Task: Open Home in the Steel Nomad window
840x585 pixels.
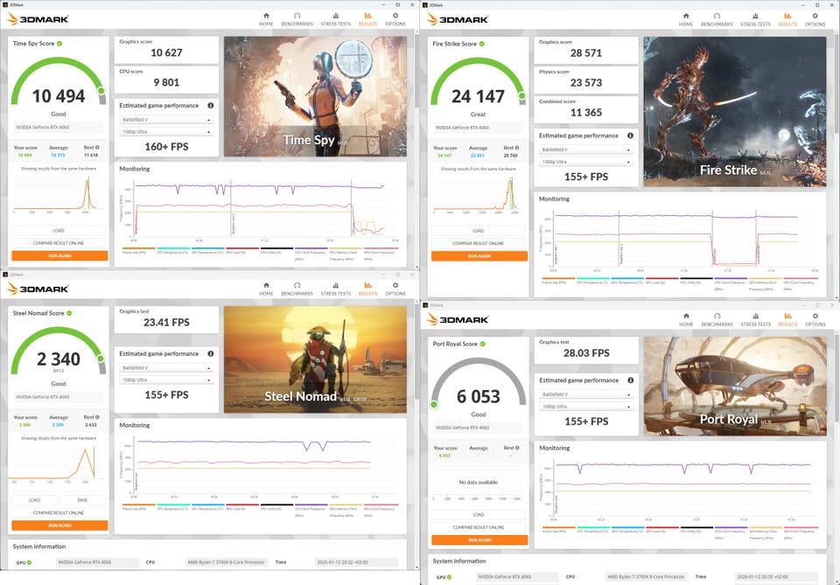Action: (x=266, y=289)
